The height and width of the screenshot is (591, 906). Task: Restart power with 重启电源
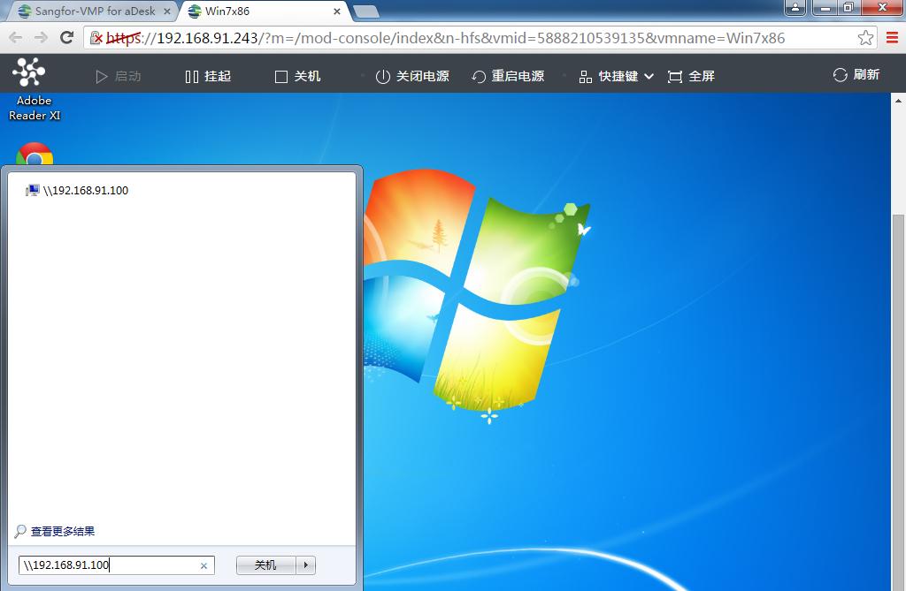508,76
